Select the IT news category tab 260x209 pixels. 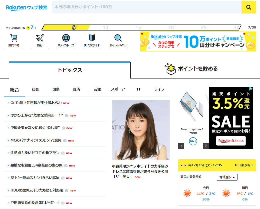(138, 89)
